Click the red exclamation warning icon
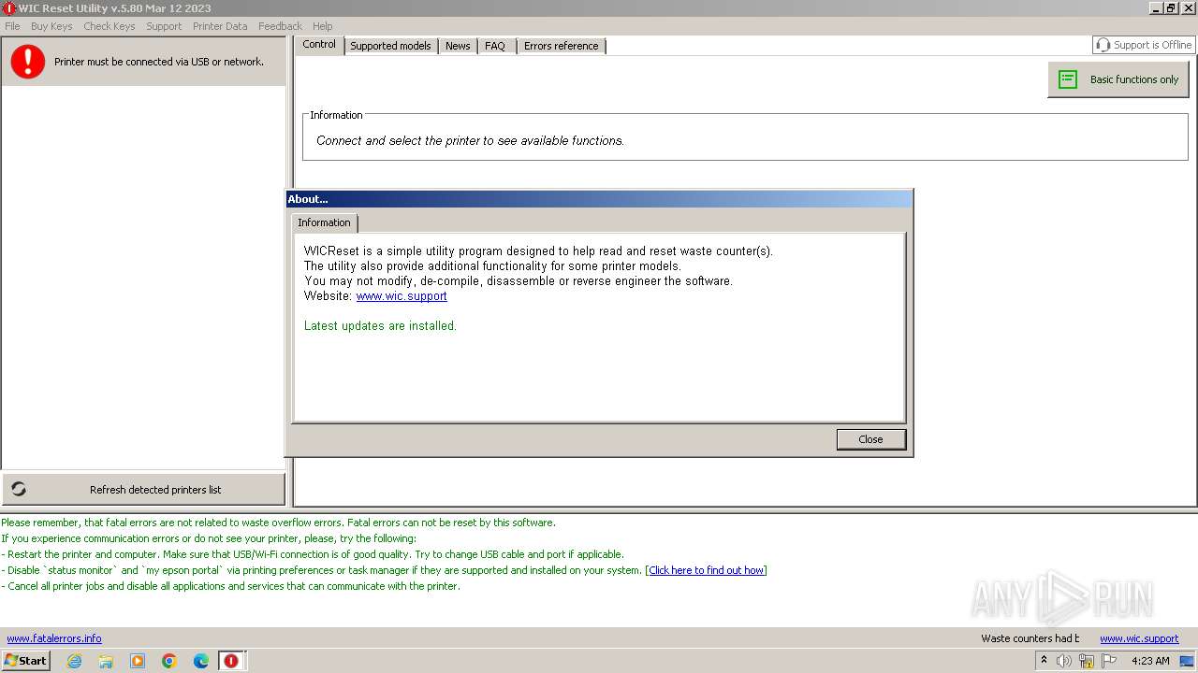 28,62
